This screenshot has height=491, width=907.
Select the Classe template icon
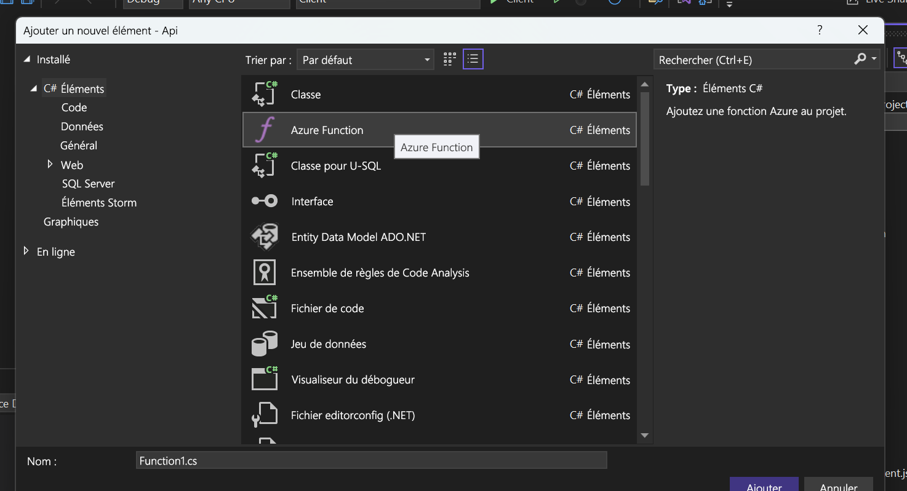(x=265, y=94)
